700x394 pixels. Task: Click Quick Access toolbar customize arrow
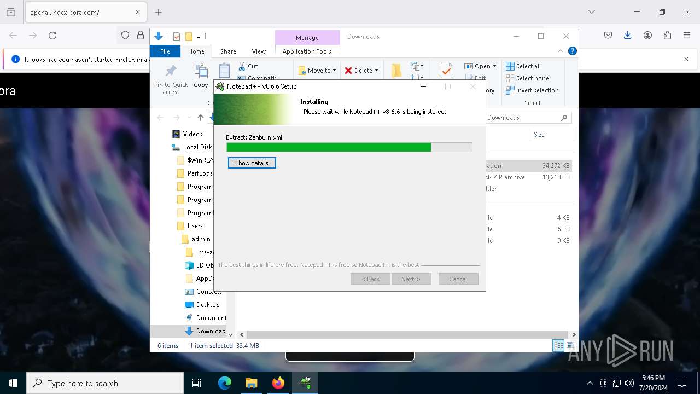[199, 37]
